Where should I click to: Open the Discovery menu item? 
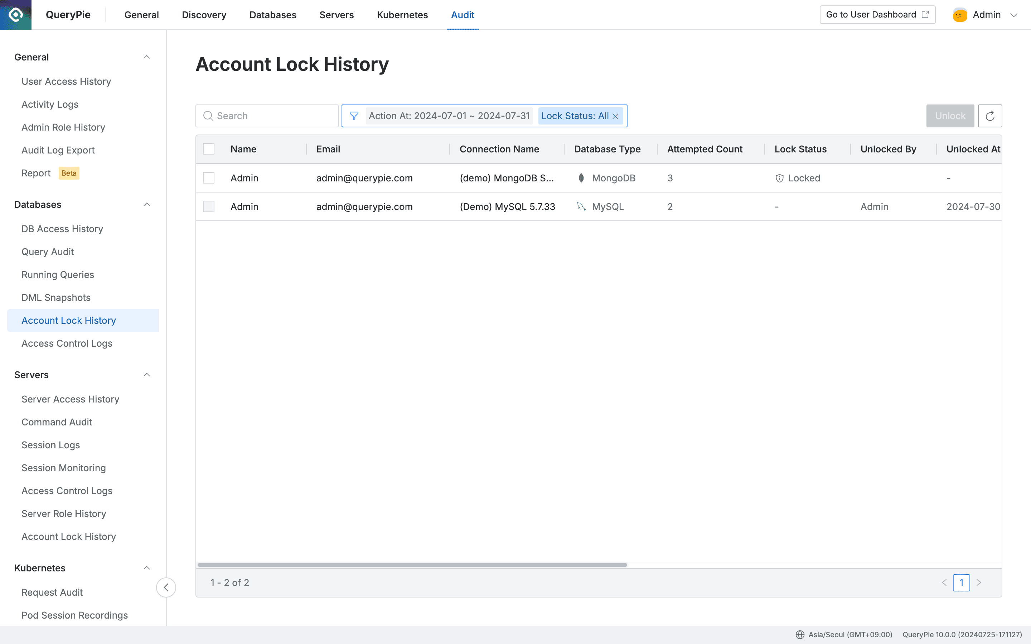click(204, 14)
